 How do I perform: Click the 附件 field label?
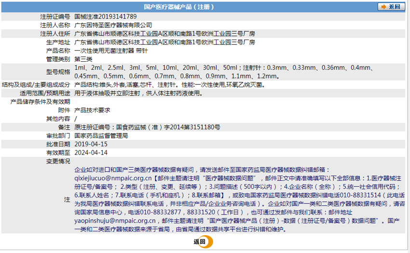coord(64,110)
